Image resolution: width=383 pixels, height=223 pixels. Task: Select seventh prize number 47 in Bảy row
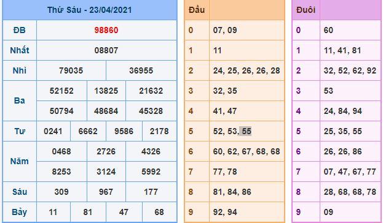pos(124,212)
